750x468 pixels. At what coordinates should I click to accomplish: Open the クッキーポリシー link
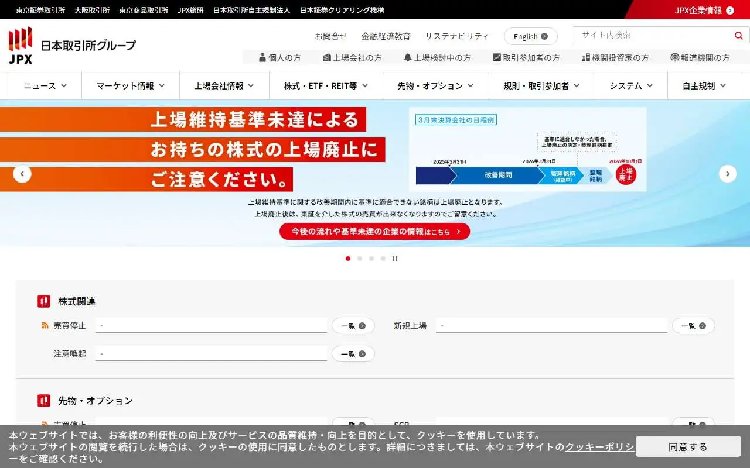(599, 447)
